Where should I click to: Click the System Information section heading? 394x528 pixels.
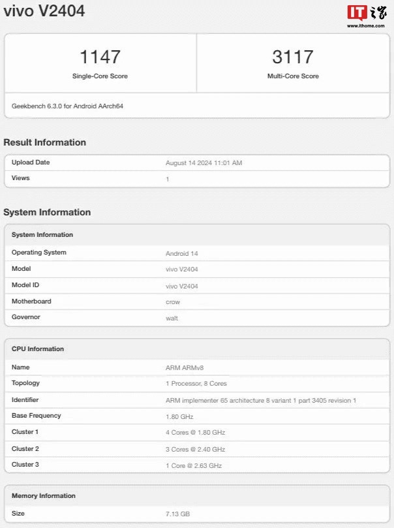coord(47,212)
